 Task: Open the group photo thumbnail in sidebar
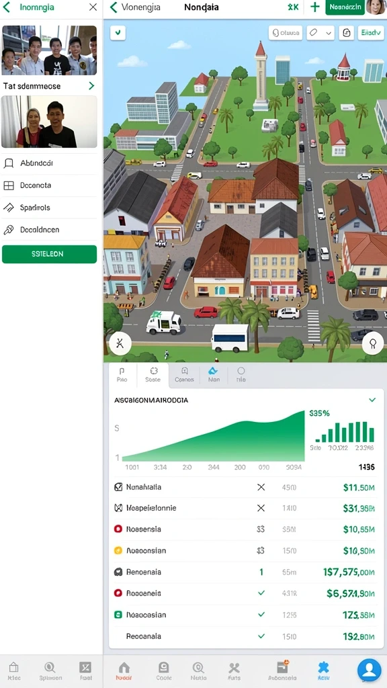point(50,50)
